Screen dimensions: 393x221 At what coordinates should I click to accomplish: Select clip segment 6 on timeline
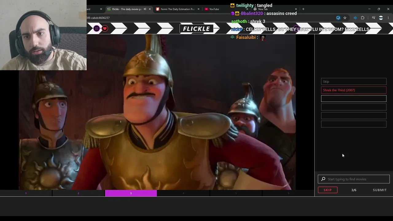(x=288, y=193)
